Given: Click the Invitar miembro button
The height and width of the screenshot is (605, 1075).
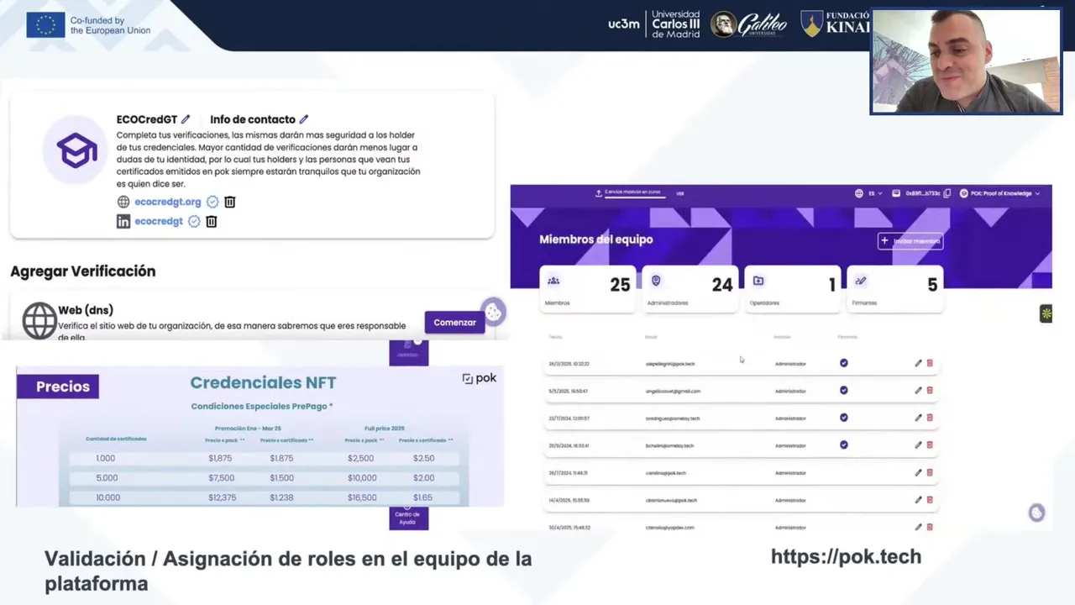Looking at the screenshot, I should tap(910, 241).
